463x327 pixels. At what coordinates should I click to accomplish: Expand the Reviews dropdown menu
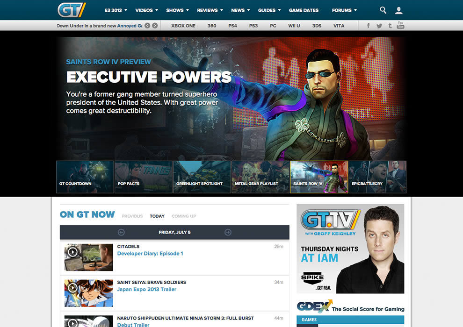click(x=210, y=10)
